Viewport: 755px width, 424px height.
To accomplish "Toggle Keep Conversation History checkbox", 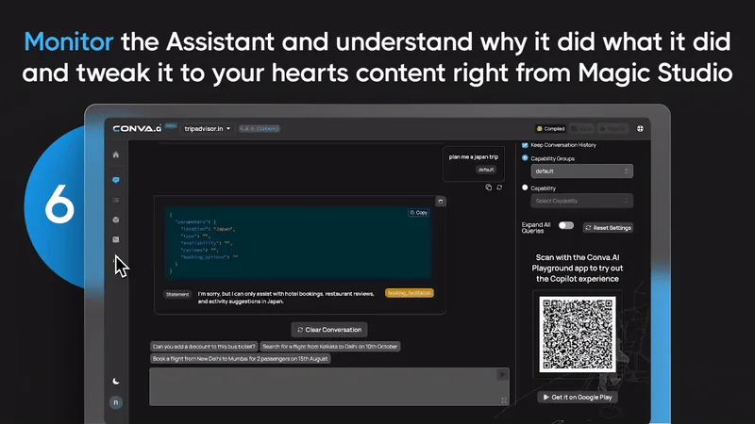I will [525, 145].
